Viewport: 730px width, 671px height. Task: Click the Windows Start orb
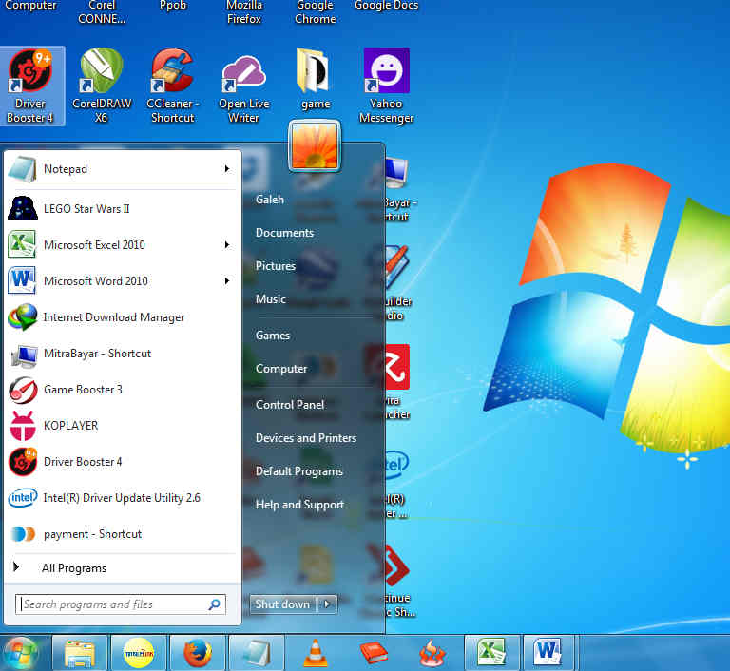pos(20,653)
